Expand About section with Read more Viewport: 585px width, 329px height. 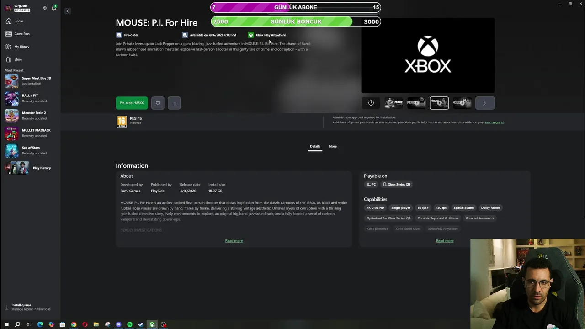point(234,241)
